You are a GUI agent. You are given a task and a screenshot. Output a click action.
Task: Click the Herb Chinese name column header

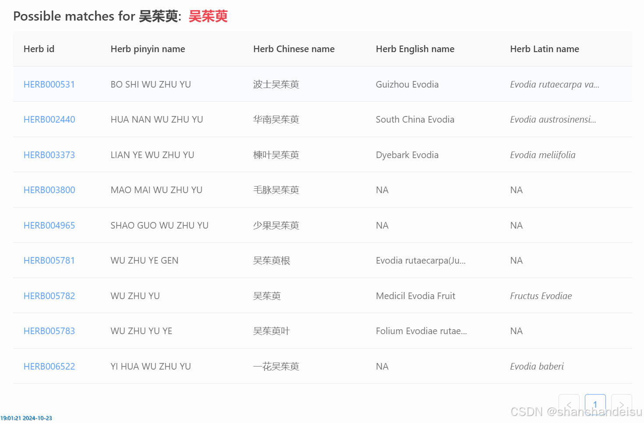click(294, 49)
